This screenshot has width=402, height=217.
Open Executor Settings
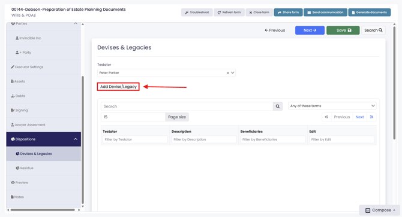pos(44,67)
